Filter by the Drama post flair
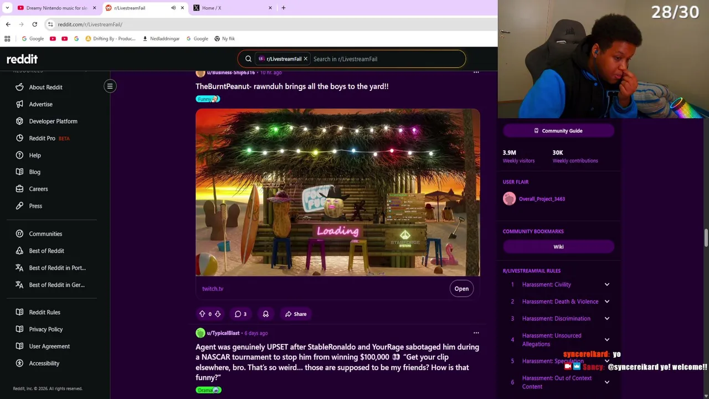 pyautogui.click(x=208, y=390)
